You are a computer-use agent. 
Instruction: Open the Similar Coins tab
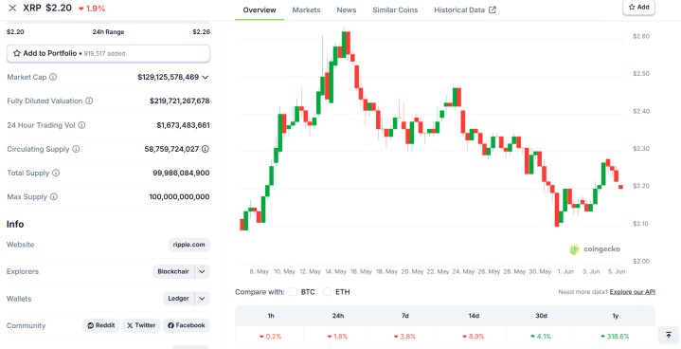click(395, 10)
